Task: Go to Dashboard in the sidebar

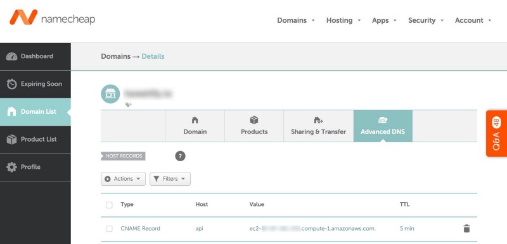Action: point(35,56)
